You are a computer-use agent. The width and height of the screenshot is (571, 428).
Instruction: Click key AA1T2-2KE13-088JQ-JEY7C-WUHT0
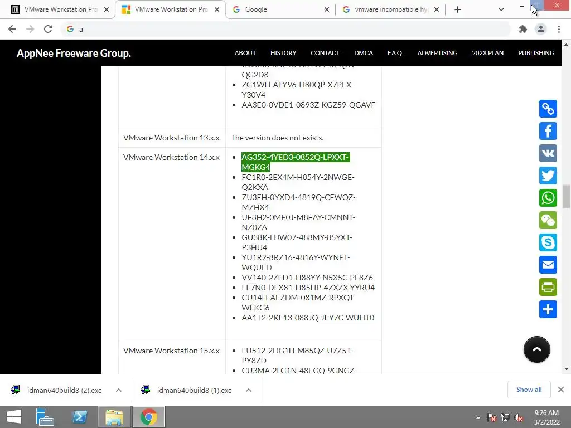(x=308, y=318)
